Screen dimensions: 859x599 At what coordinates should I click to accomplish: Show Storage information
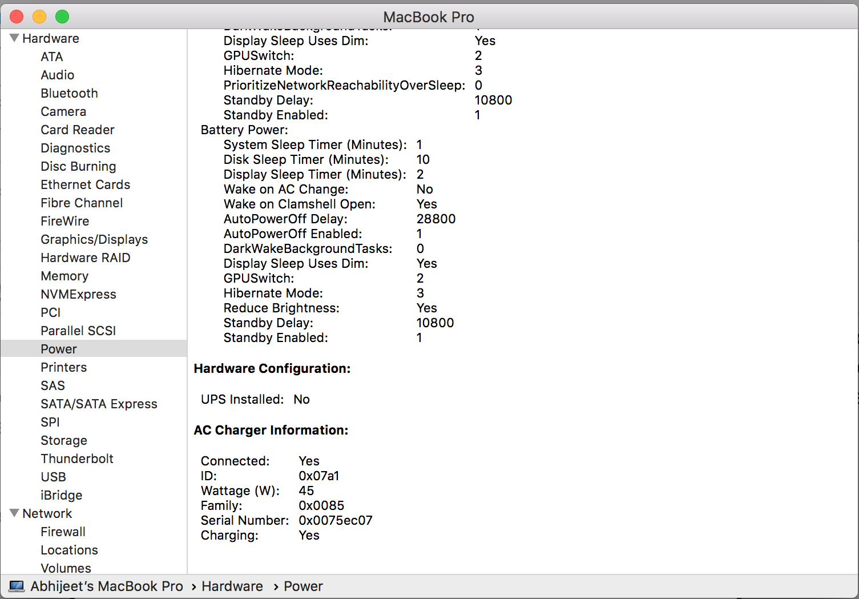(64, 440)
